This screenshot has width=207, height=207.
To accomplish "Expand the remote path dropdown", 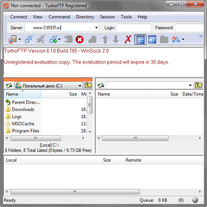I will coord(190,85).
